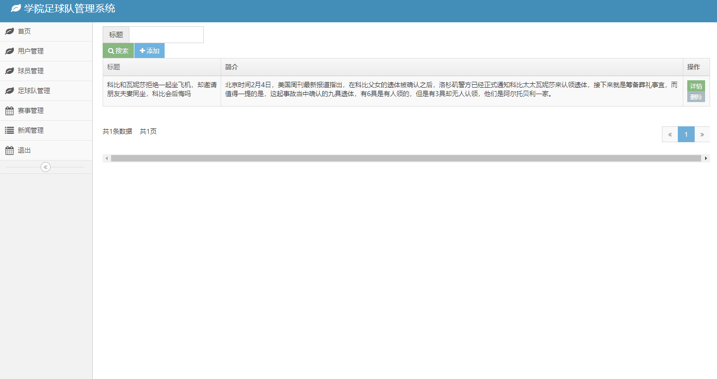
Task: Delete the news entry using 删除
Action: click(697, 97)
